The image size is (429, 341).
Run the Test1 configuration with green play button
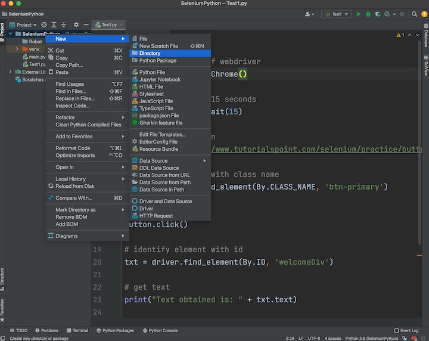pyautogui.click(x=359, y=14)
